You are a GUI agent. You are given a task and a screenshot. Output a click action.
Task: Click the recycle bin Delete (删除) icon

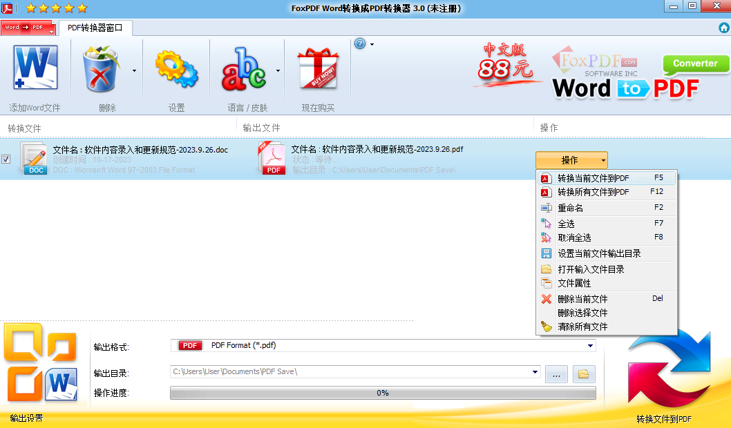tap(101, 68)
